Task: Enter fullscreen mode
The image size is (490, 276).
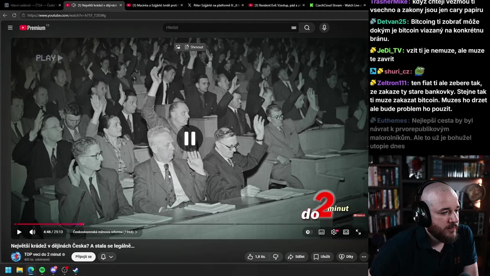Action: pyautogui.click(x=358, y=232)
